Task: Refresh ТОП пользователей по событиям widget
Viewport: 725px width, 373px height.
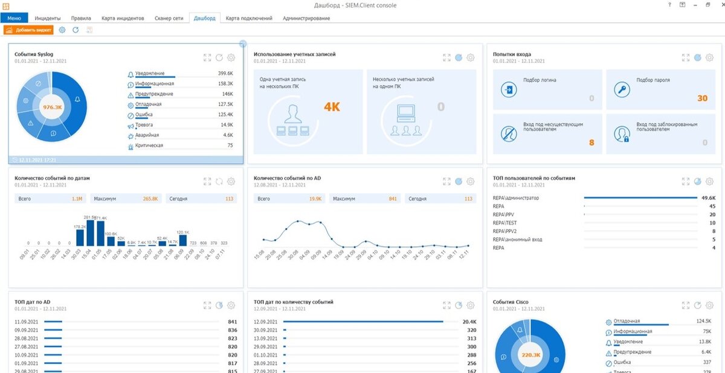Action: pyautogui.click(x=698, y=181)
